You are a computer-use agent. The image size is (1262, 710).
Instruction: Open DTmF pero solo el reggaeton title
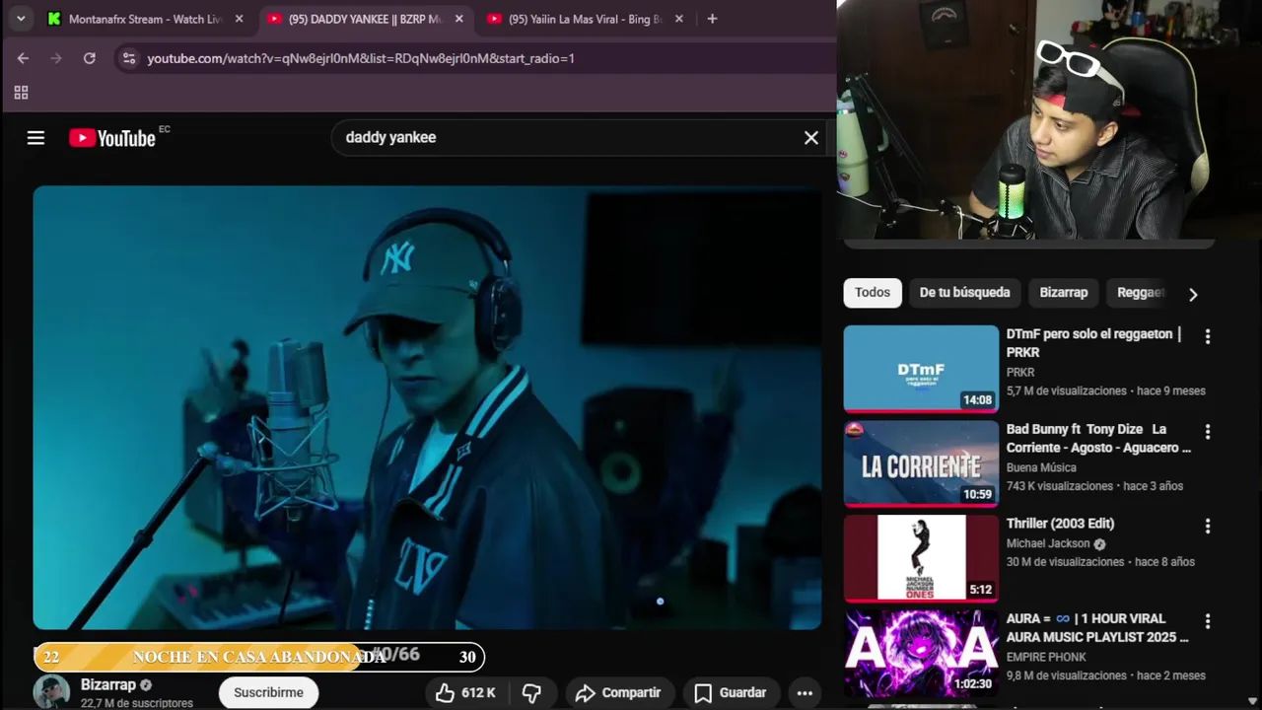[x=1093, y=343]
